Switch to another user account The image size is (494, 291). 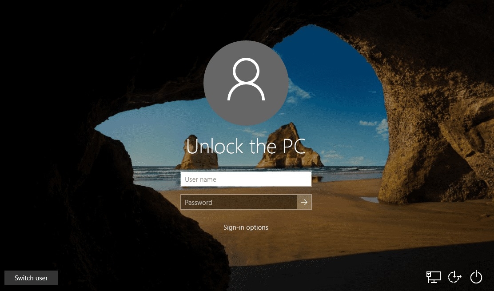click(31, 277)
